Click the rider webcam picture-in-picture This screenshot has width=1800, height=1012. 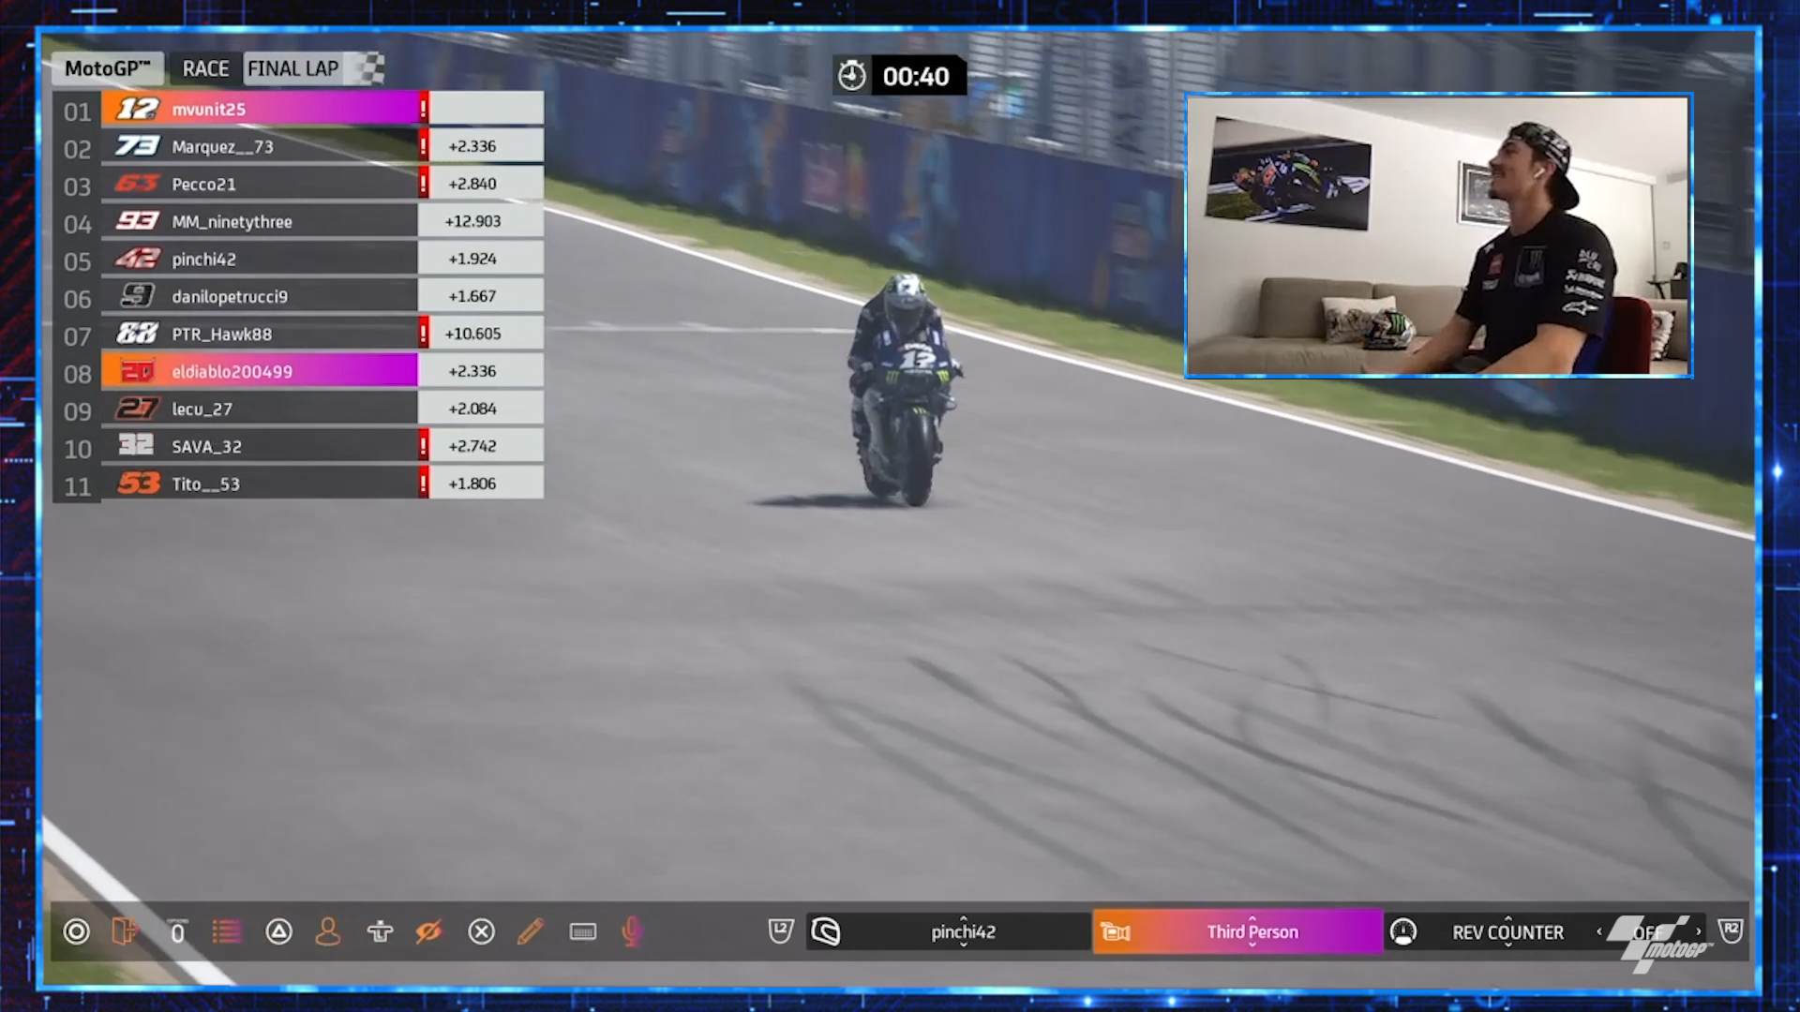1438,235
